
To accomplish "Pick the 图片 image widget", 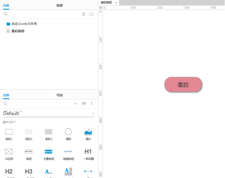I will 88,134.
